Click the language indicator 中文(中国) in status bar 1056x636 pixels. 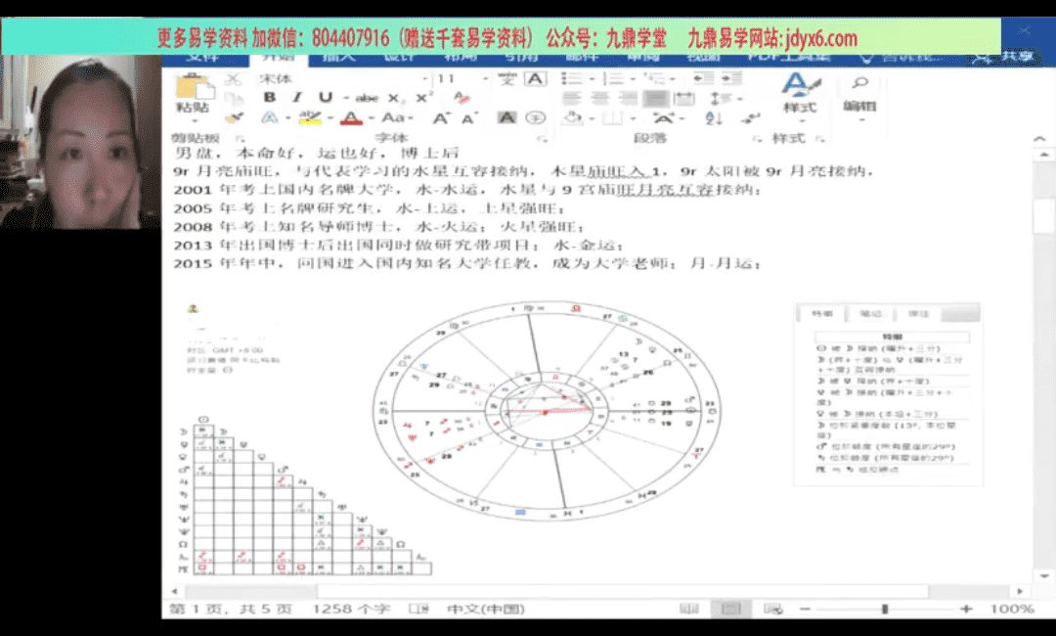click(486, 609)
